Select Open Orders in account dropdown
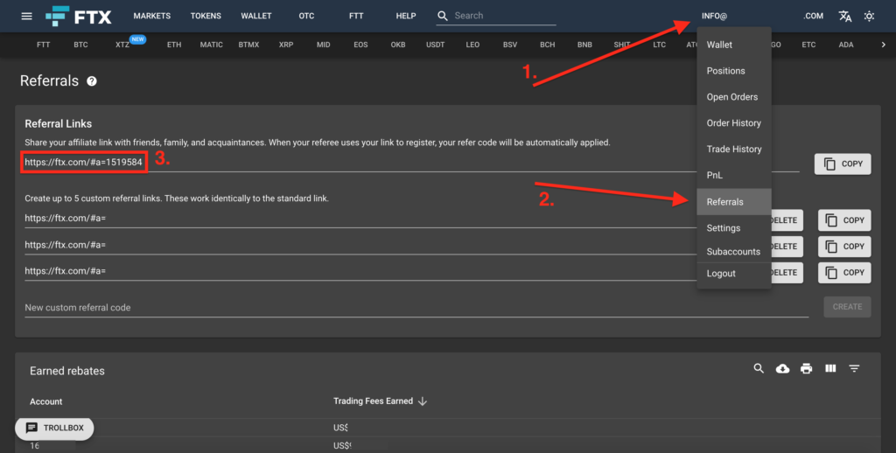Image resolution: width=896 pixels, height=453 pixels. coord(734,97)
